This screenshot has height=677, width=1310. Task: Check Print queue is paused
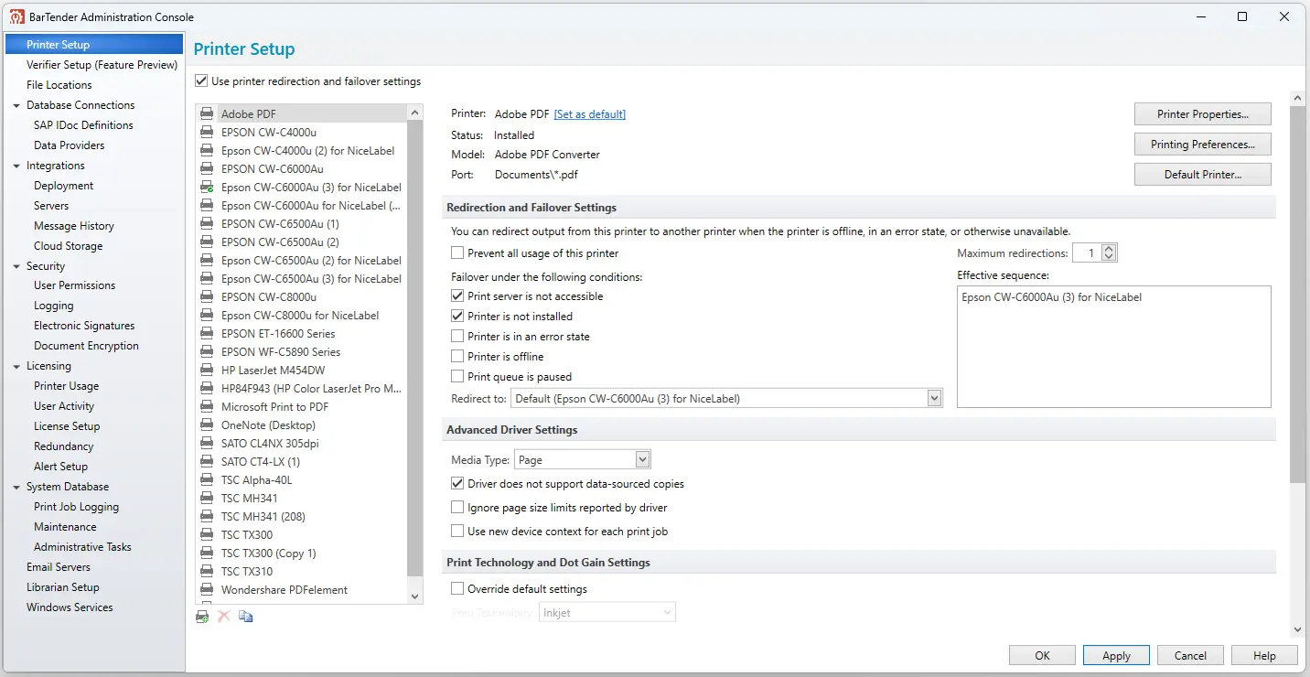457,377
